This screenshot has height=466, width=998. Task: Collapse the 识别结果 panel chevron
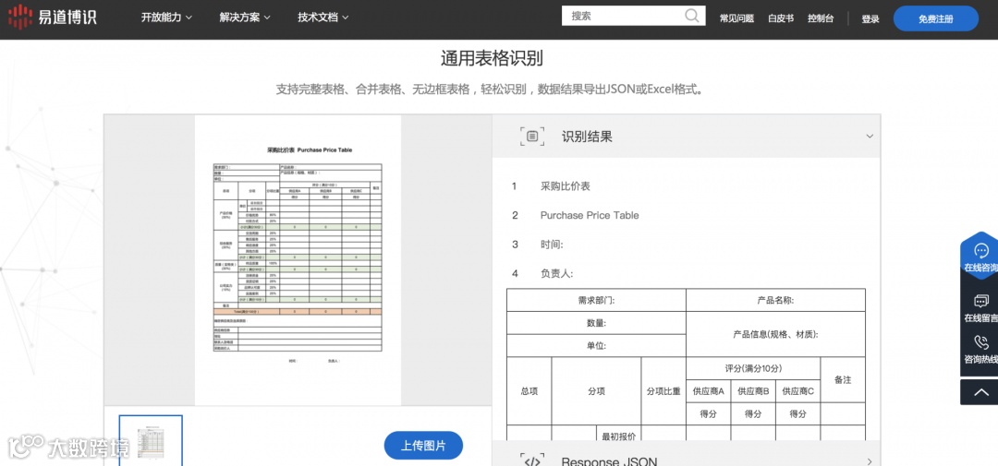click(870, 136)
